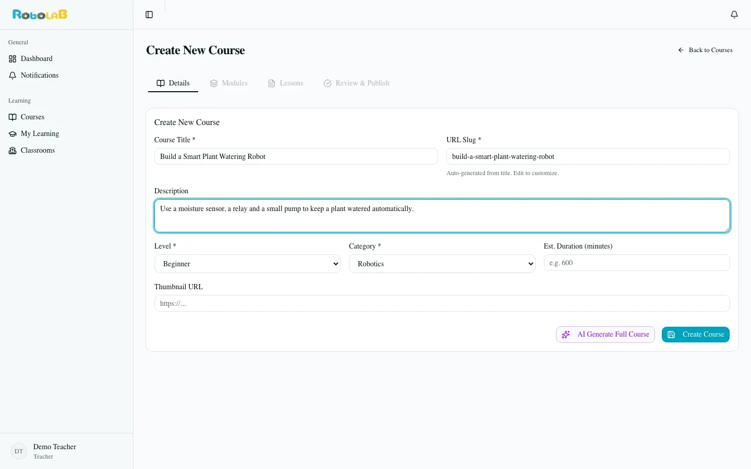Click the 'Learning' sidebar section label
Image resolution: width=751 pixels, height=469 pixels.
tap(19, 101)
